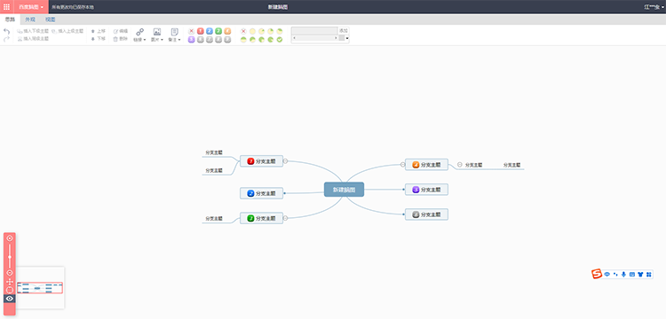The image size is (666, 319).
Task: Remove priority with the X icon
Action: 192,31
